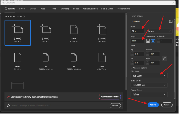Click the search magnifier icon
The height and width of the screenshot is (114, 179).
(8, 106)
